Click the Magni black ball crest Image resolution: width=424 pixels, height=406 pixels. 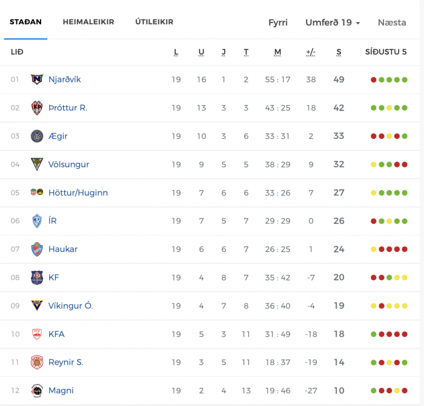point(37,390)
